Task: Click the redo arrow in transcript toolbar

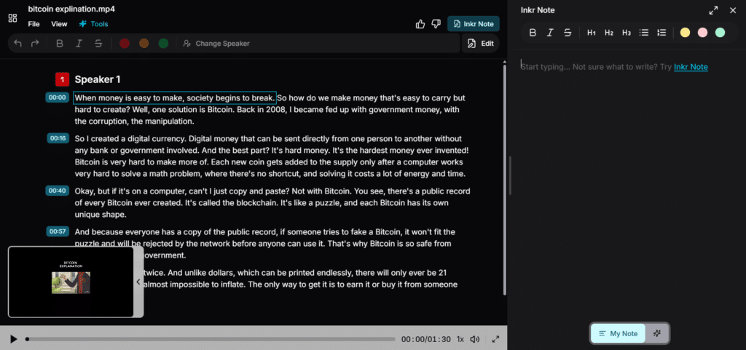Action: [34, 44]
